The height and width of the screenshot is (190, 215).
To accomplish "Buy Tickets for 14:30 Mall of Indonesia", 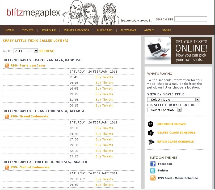I will [104, 185].
